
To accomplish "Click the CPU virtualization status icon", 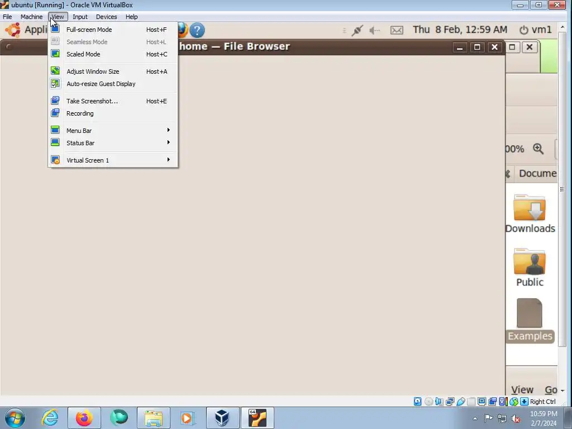I will [x=503, y=402].
